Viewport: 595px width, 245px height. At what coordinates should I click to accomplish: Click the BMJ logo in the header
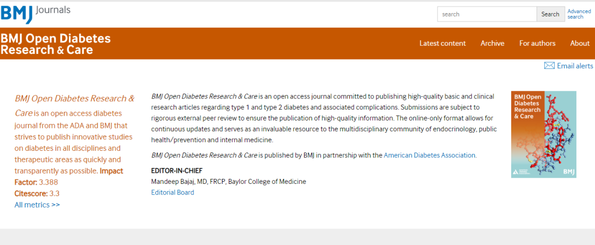tap(17, 14)
